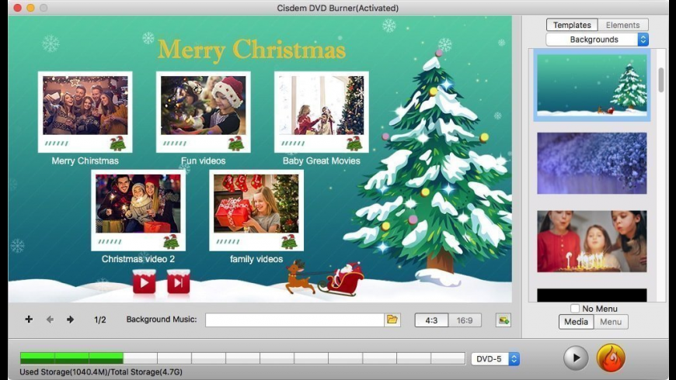The height and width of the screenshot is (380, 676).
Task: Switch to the Elements tab
Action: pos(622,25)
